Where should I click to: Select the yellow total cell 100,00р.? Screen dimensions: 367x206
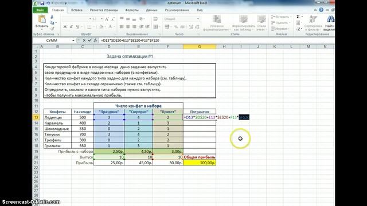click(200, 163)
